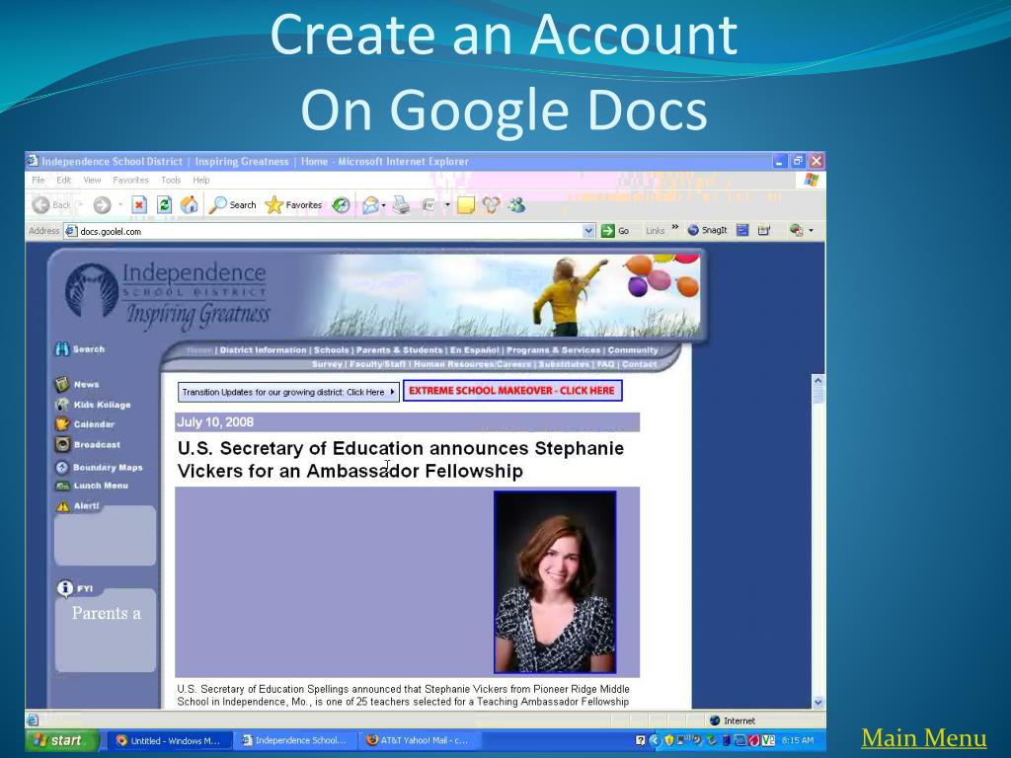The width and height of the screenshot is (1011, 758).
Task: Open the Faculty/Staff nav link
Action: [378, 364]
